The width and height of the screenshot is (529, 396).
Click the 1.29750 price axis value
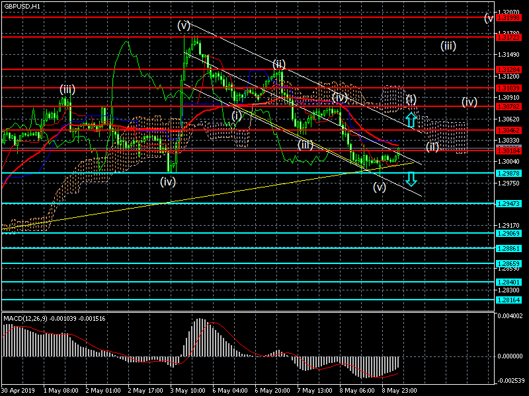tap(509, 183)
